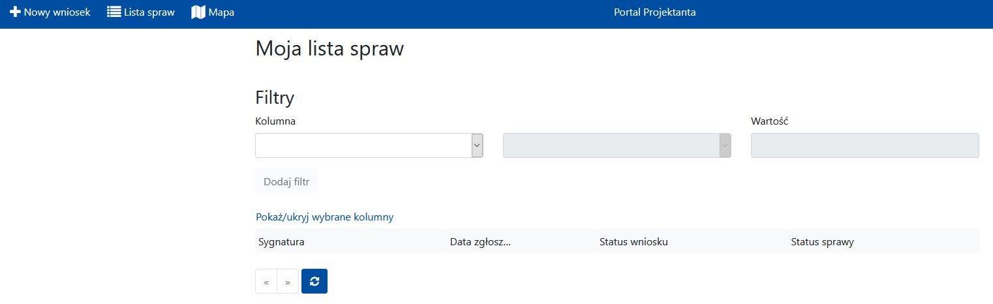993x304 pixels.
Task: Click the folded map icon beside Mapa
Action: [x=198, y=12]
